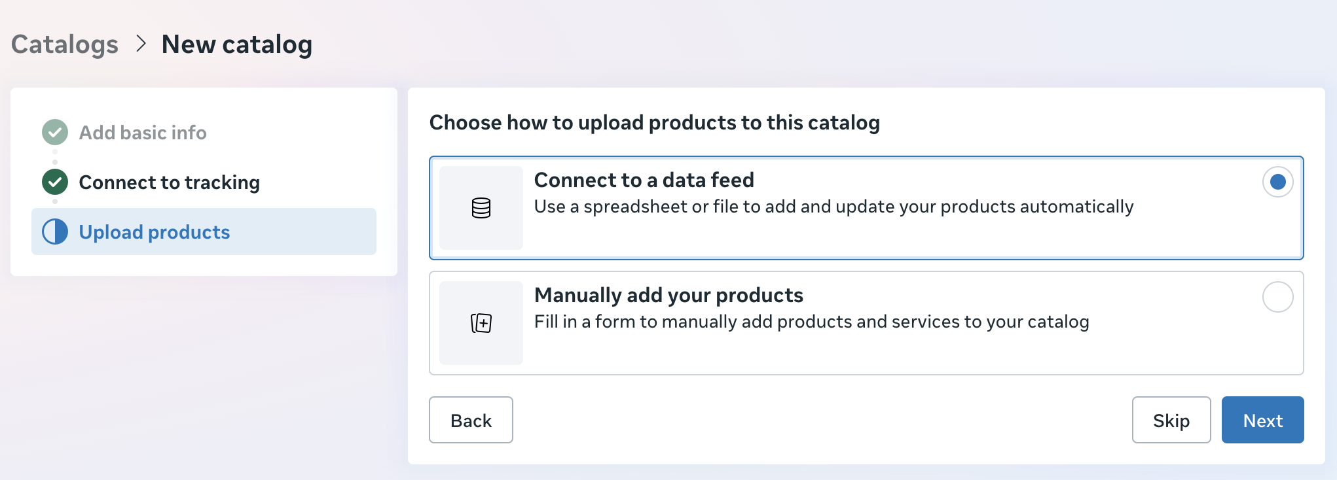The height and width of the screenshot is (480, 1337).
Task: Click the manual add products plus icon
Action: (x=481, y=323)
